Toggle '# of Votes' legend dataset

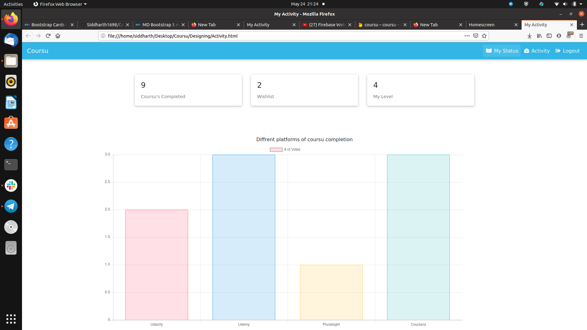click(285, 149)
